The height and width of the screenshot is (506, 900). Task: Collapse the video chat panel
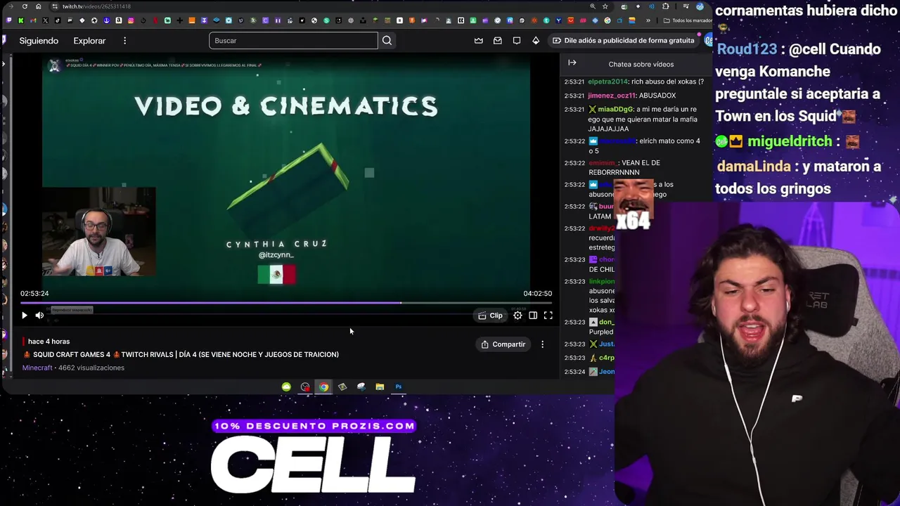572,63
